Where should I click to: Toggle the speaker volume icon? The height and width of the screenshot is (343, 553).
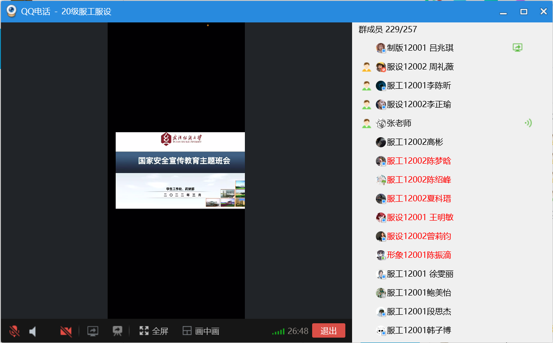pyautogui.click(x=33, y=331)
